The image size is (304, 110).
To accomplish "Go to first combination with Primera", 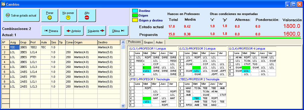I will pyautogui.click(x=51, y=31).
